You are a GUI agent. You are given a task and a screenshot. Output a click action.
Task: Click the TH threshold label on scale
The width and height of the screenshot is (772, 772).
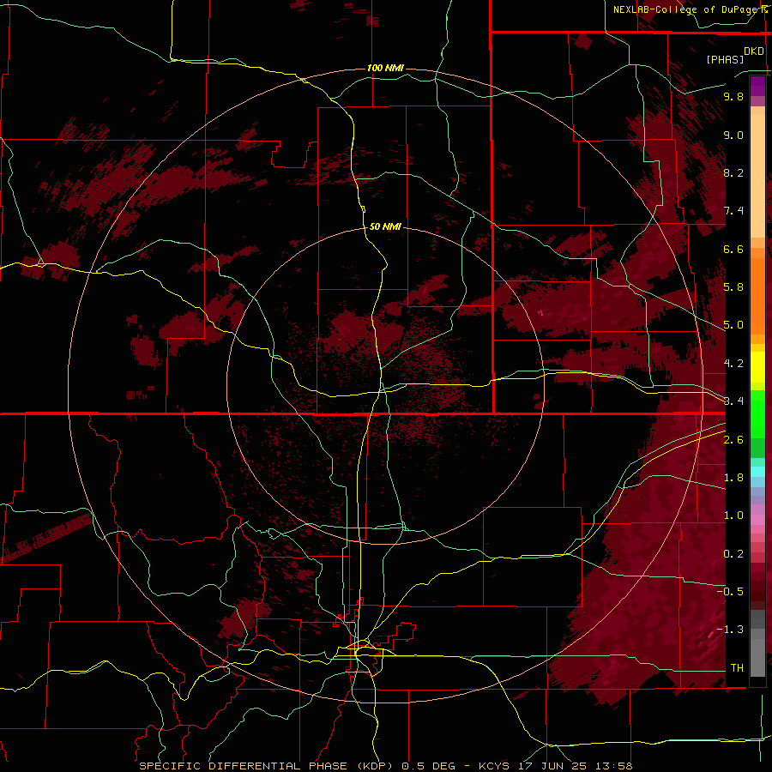[737, 668]
